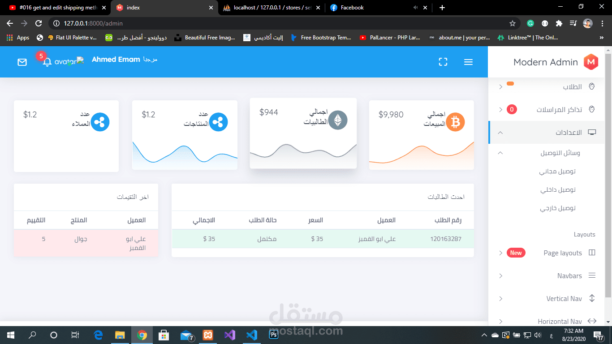Click the Page layouts columns icon
Viewport: 612px width, 344px height.
coord(592,253)
